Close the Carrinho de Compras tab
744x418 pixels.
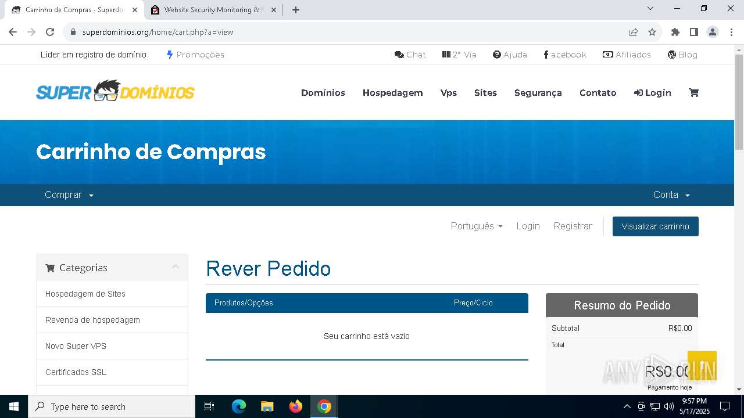coord(135,10)
